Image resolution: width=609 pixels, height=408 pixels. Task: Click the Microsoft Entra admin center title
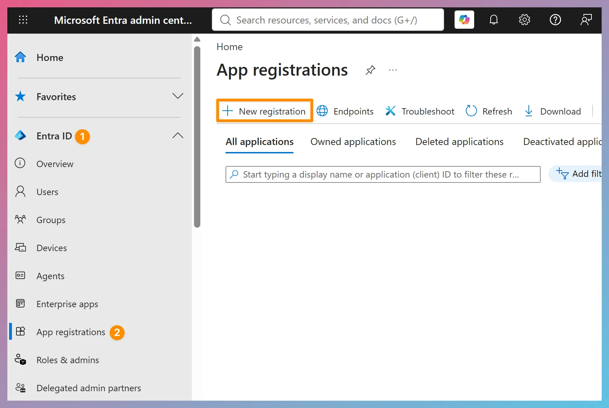click(x=123, y=20)
